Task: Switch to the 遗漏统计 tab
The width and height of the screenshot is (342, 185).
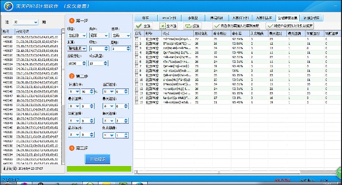Action: click(x=217, y=18)
